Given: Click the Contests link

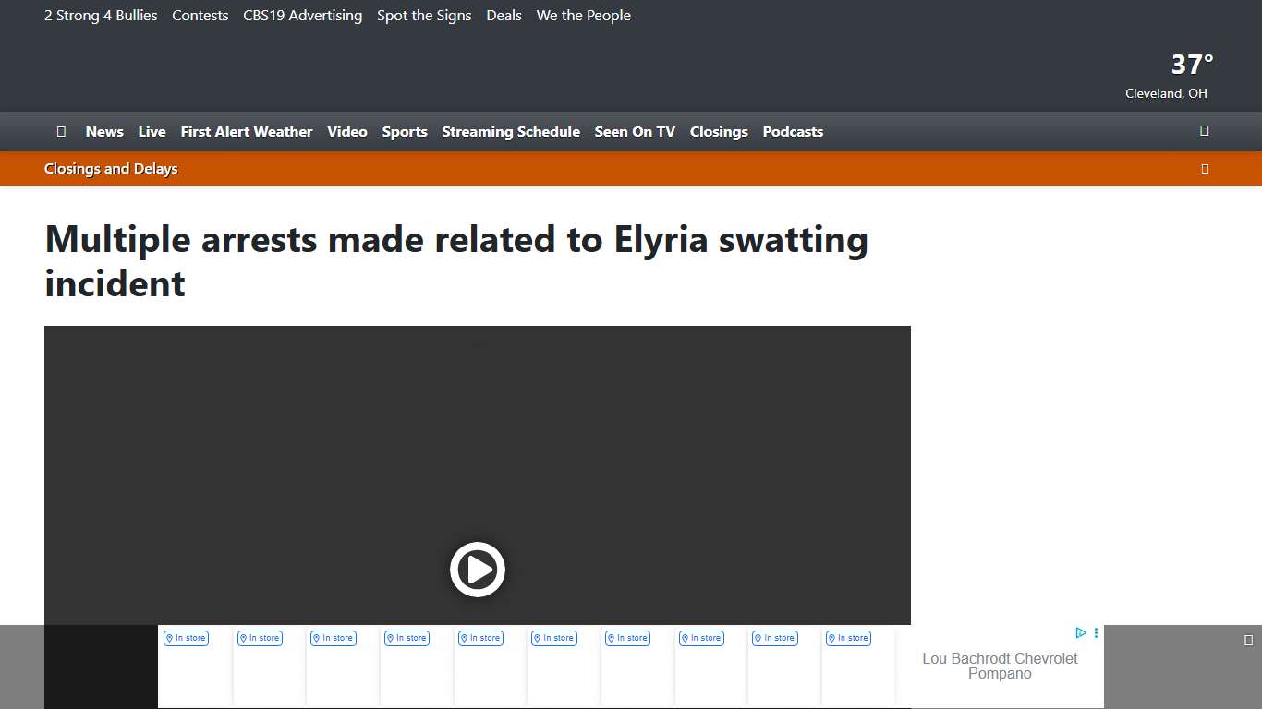Looking at the screenshot, I should click(x=200, y=15).
